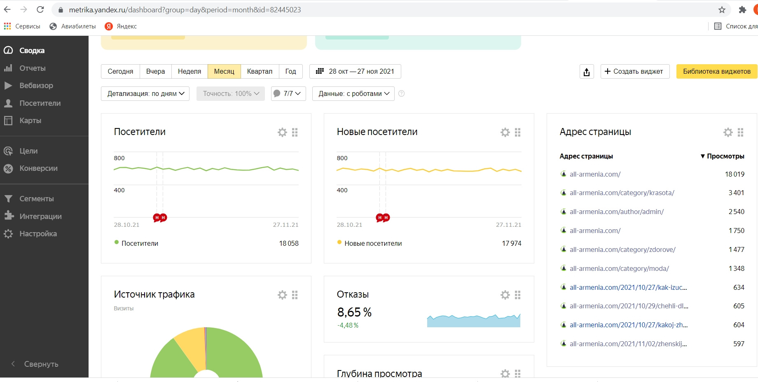758x382 pixels.
Task: Open settings gear on Посетители widget
Action: (282, 132)
